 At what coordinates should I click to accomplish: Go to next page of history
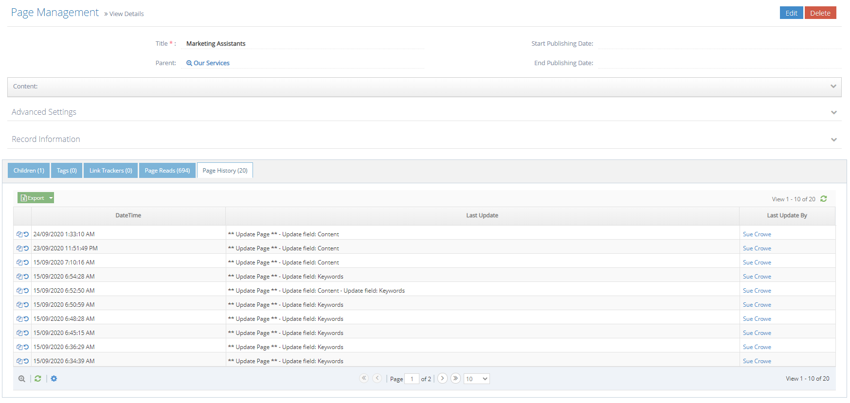442,378
